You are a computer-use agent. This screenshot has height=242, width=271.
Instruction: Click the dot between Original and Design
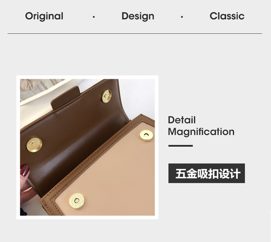point(94,17)
